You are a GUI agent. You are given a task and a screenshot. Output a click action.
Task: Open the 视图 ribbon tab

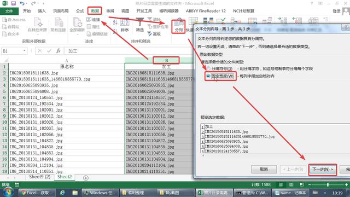tap(125, 11)
